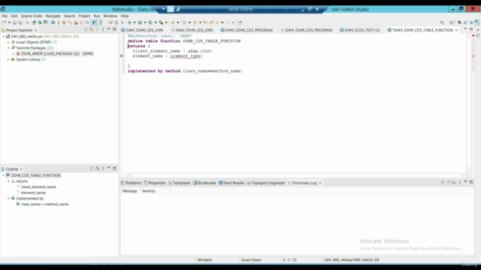481x270 pixels.
Task: Click the blue Check ABAP object icon
Action: click(53, 22)
